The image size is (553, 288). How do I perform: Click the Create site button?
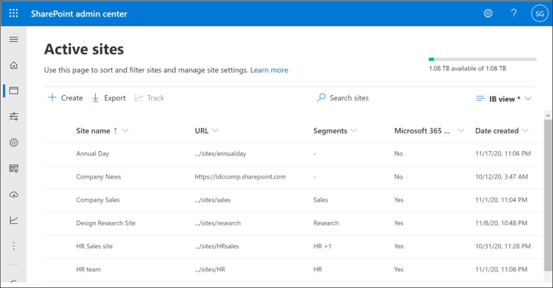pyautogui.click(x=66, y=98)
